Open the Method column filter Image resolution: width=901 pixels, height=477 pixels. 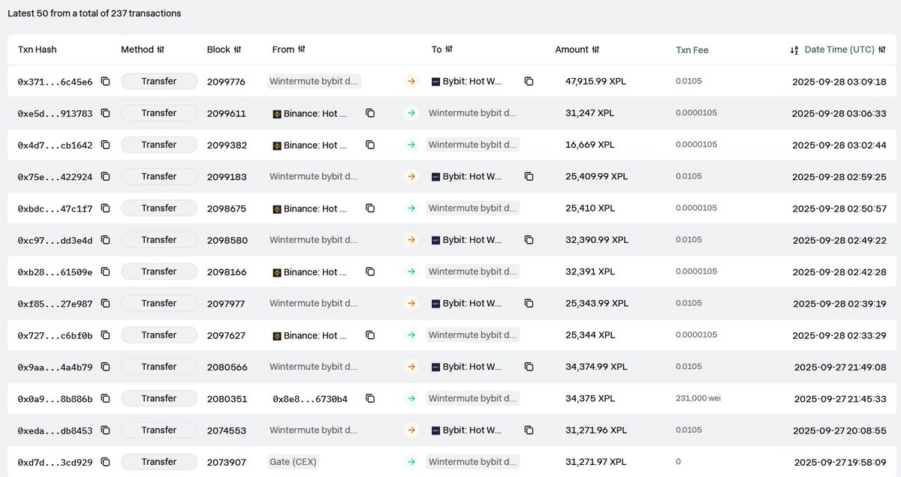click(161, 49)
